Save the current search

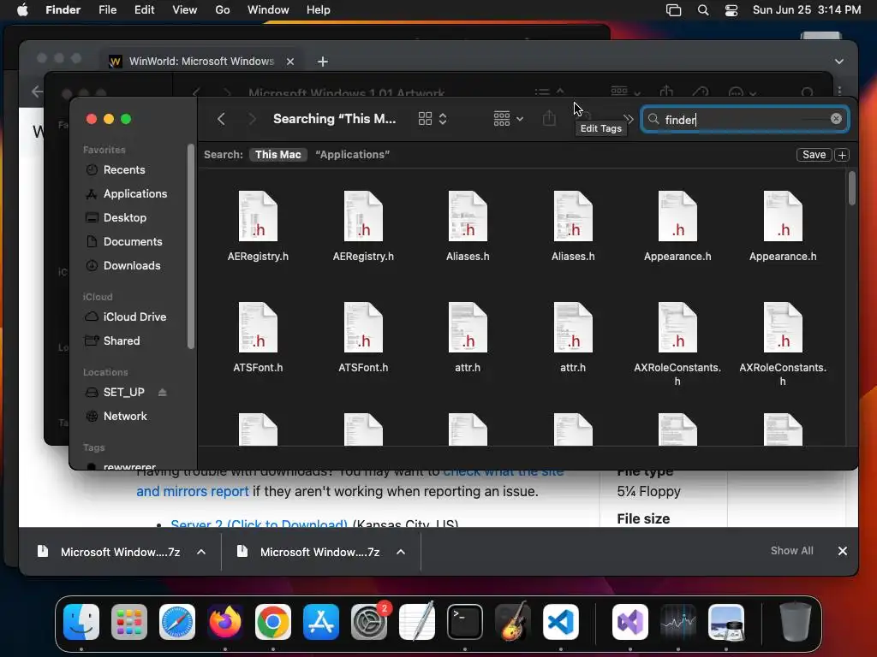pyautogui.click(x=814, y=155)
